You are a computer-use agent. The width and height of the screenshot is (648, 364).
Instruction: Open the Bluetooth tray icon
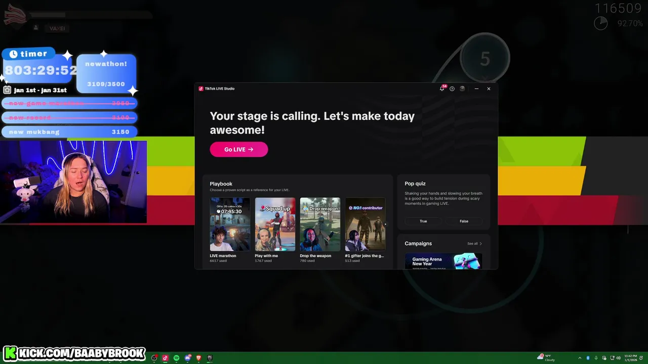coord(588,358)
